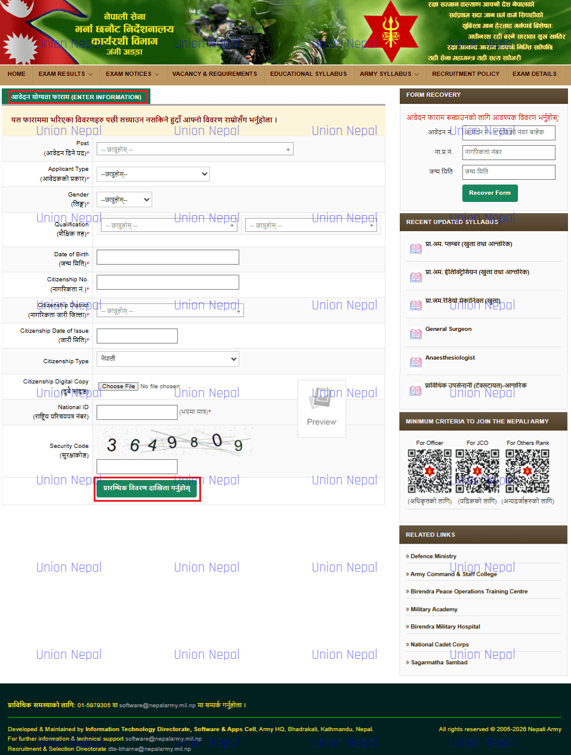571x755 pixels.
Task: Open the Electrician syllabus link
Action: (477, 272)
